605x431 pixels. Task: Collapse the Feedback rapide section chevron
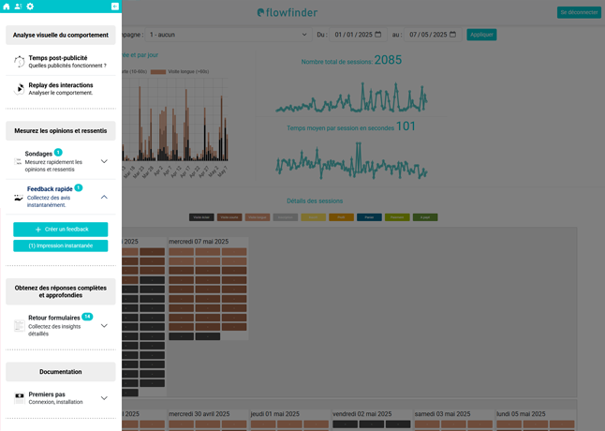click(104, 197)
